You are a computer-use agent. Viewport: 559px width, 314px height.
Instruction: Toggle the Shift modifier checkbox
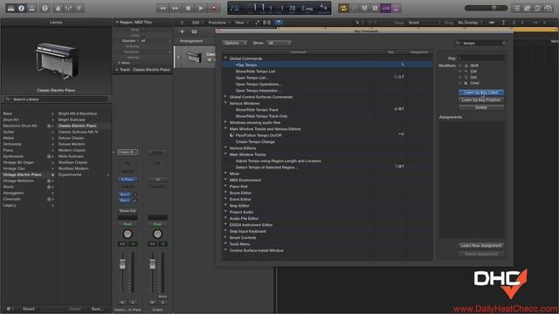(460, 65)
